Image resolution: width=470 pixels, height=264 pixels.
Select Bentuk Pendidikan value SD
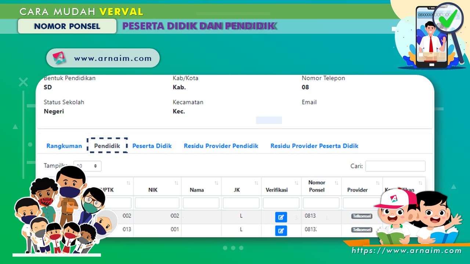(x=48, y=87)
